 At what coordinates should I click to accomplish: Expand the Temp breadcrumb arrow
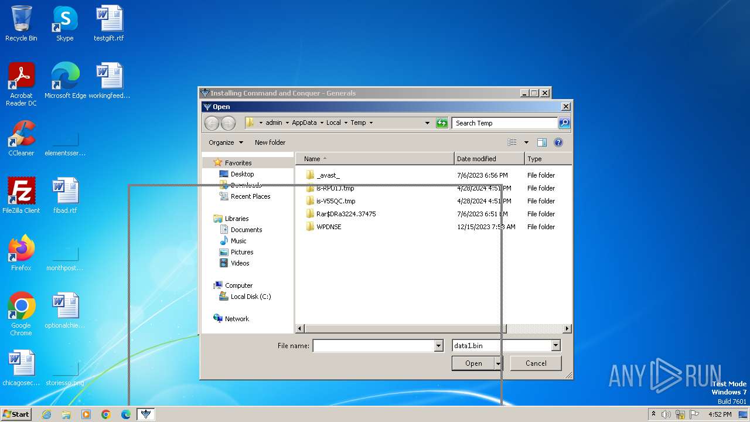coord(371,123)
